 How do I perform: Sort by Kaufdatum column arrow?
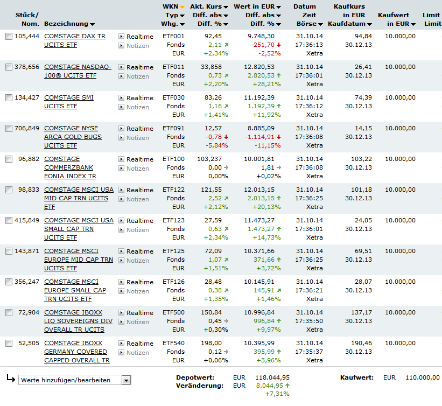pos(369,25)
